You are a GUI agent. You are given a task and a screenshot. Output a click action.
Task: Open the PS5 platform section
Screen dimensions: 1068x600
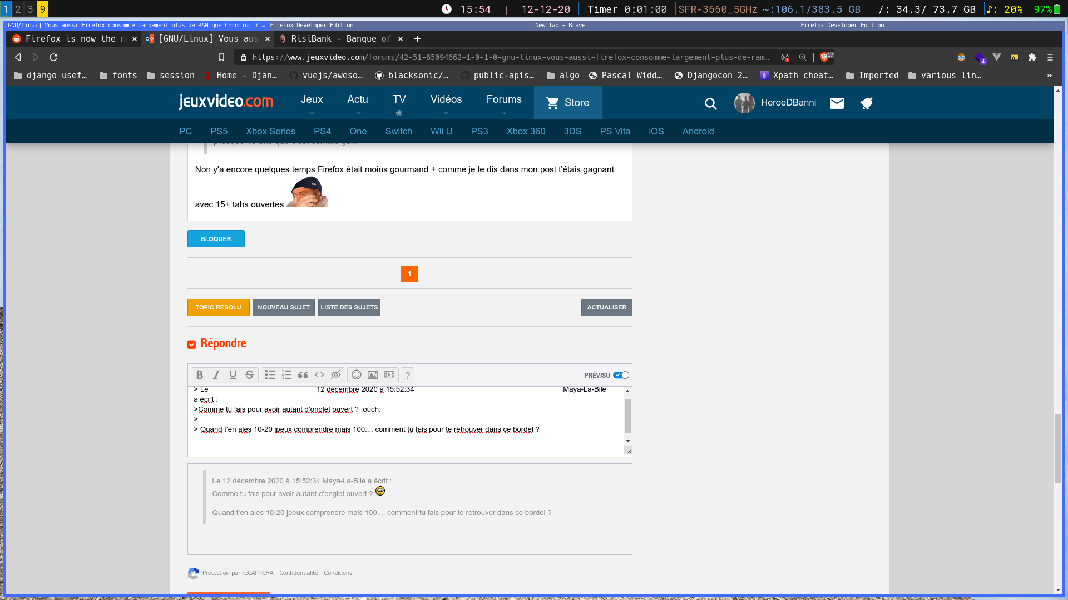(219, 132)
